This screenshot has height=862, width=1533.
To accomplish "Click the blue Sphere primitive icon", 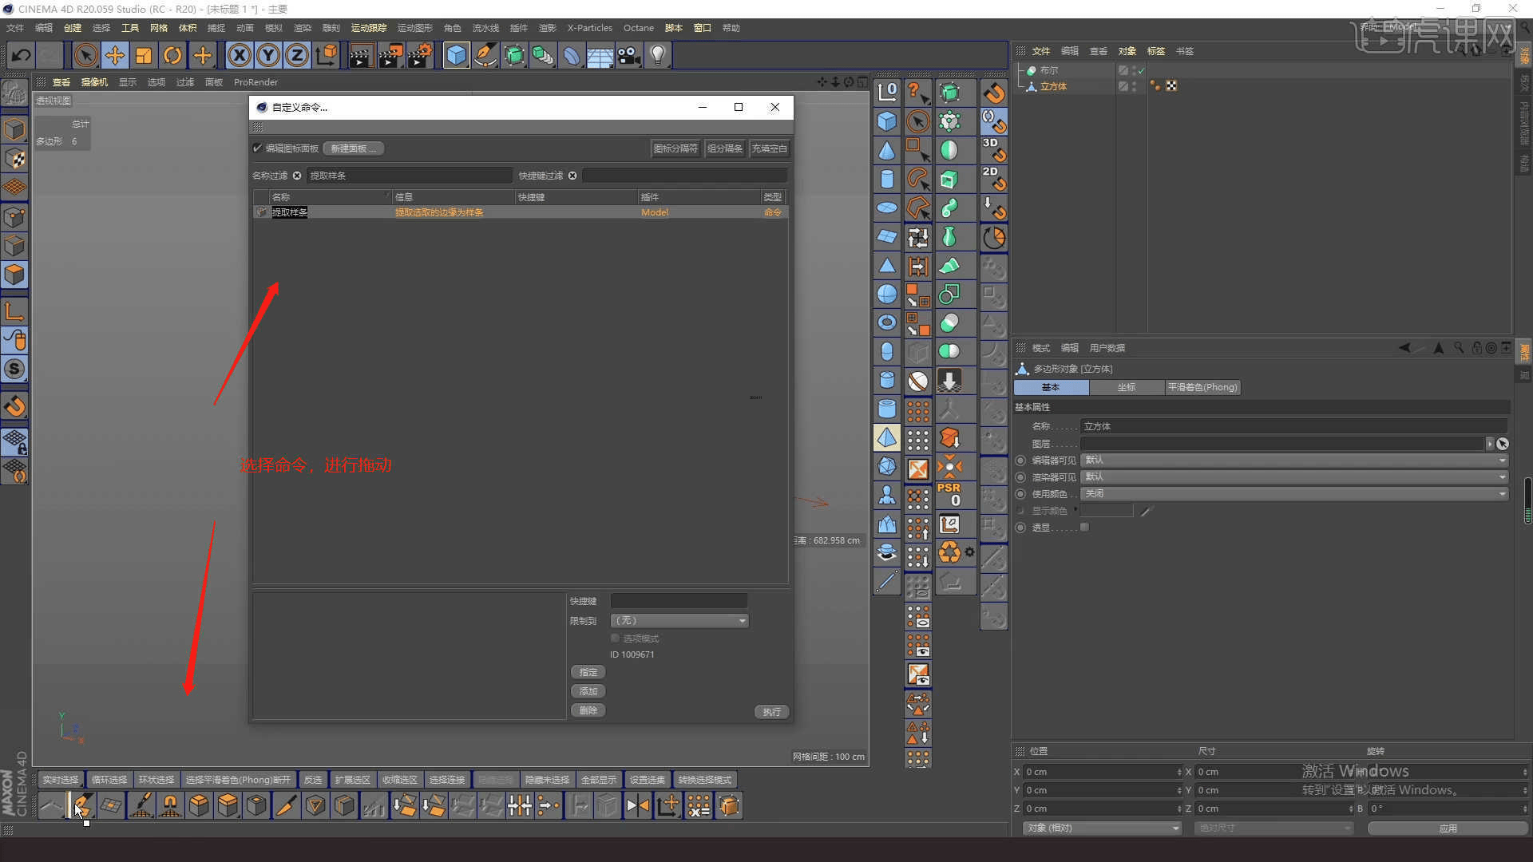I will (x=887, y=294).
